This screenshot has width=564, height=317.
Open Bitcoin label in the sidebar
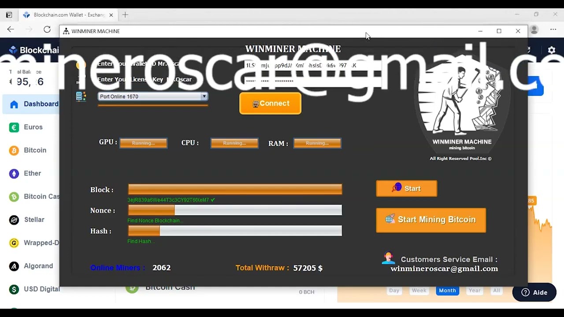(35, 150)
